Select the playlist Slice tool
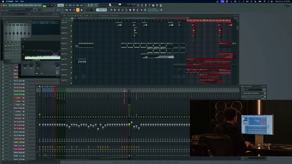This screenshot has width=292, height=164. coord(81,15)
